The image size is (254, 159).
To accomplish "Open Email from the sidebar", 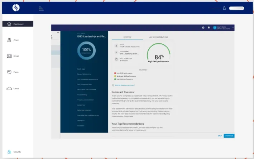I will click(x=9, y=56).
